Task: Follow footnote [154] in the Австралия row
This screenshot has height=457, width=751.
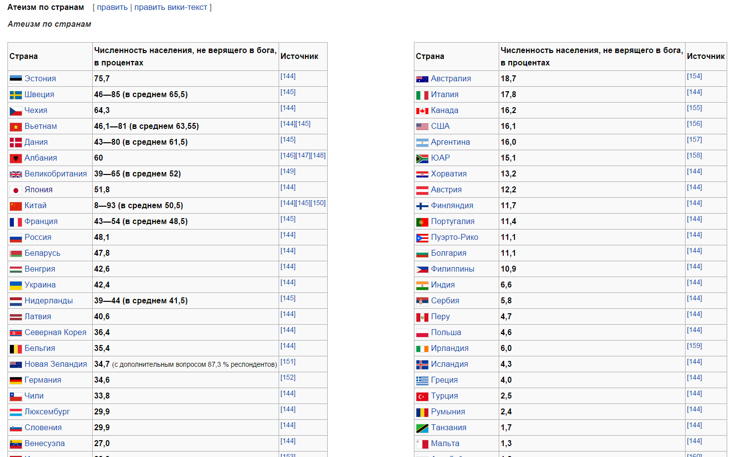Action: click(694, 76)
